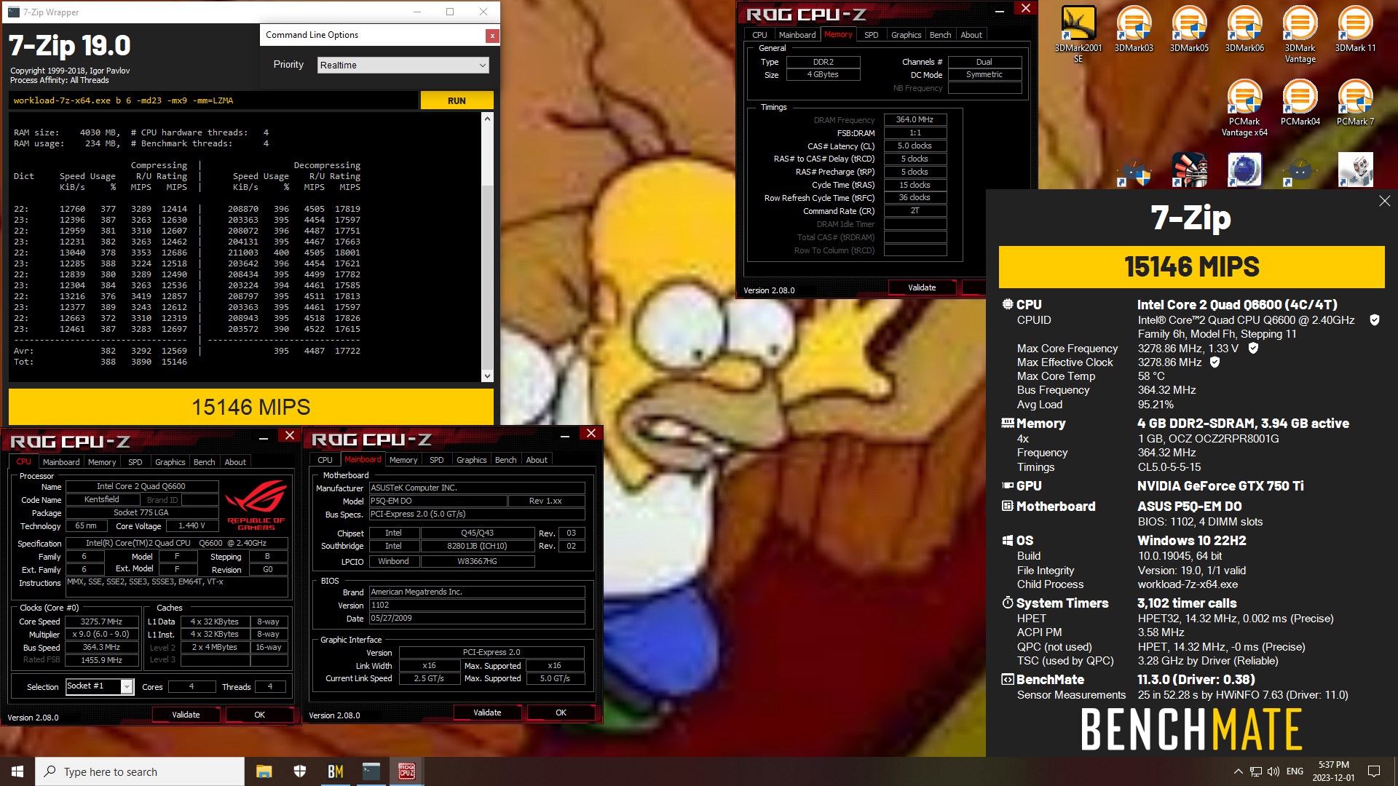The height and width of the screenshot is (786, 1398).
Task: Click the 7-Zip output scrollbar down arrow
Action: [x=487, y=376]
